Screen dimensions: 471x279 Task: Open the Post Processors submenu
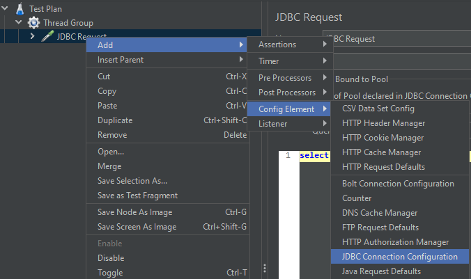290,93
